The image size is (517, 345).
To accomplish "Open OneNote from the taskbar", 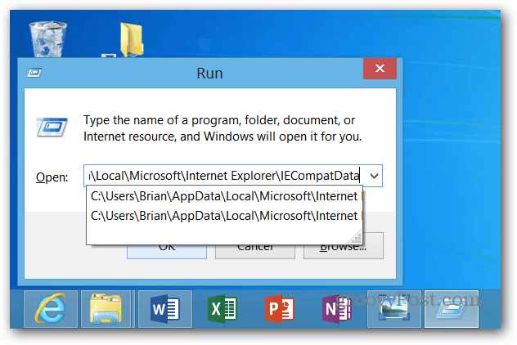I will [337, 309].
